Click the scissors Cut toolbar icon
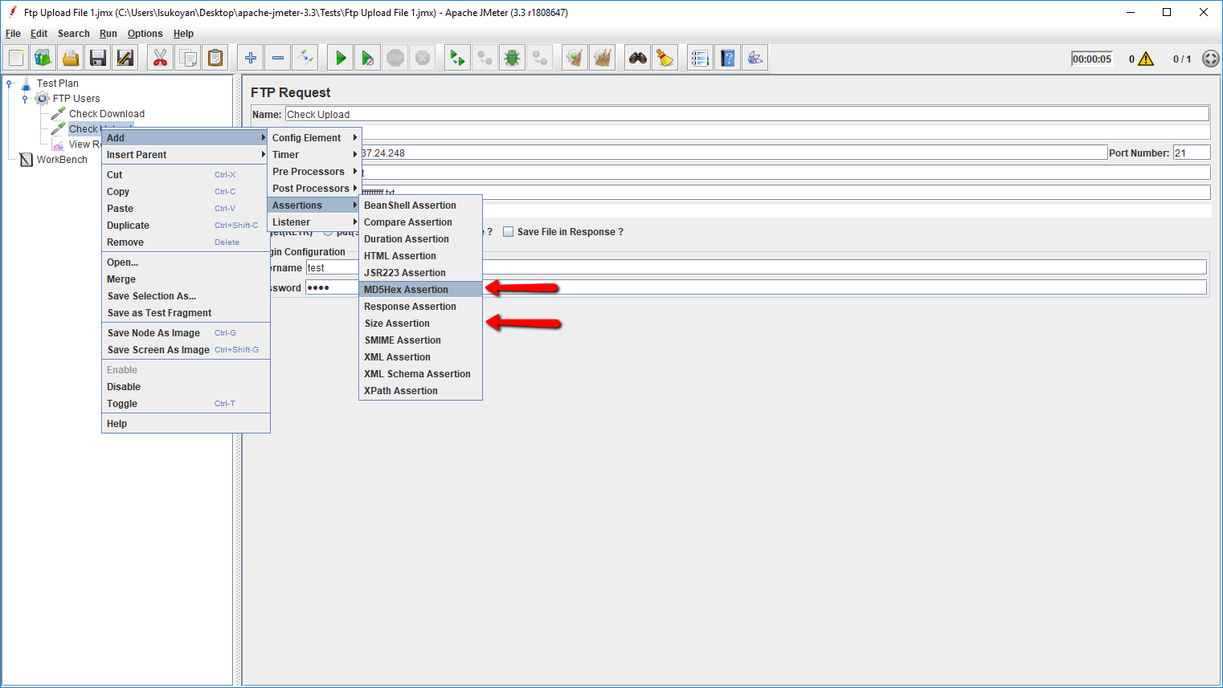The width and height of the screenshot is (1223, 688). click(160, 58)
